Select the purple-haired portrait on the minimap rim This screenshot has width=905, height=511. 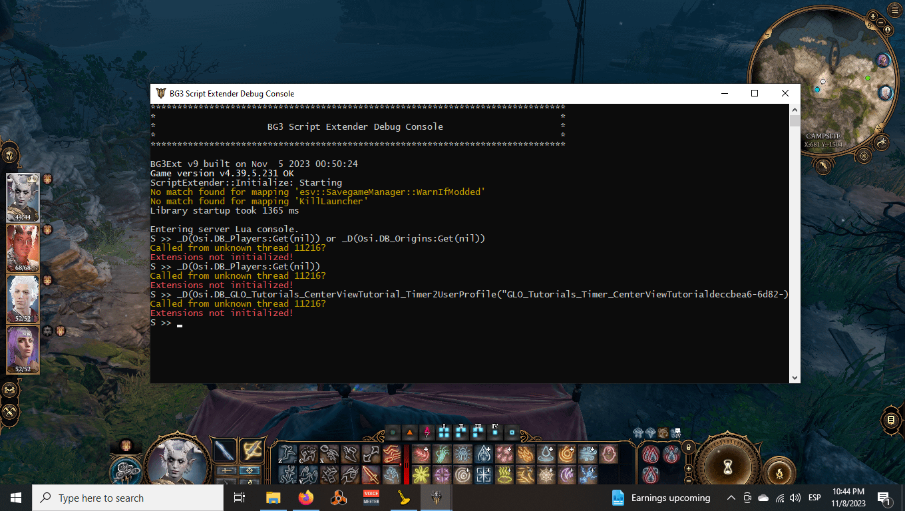(x=883, y=60)
